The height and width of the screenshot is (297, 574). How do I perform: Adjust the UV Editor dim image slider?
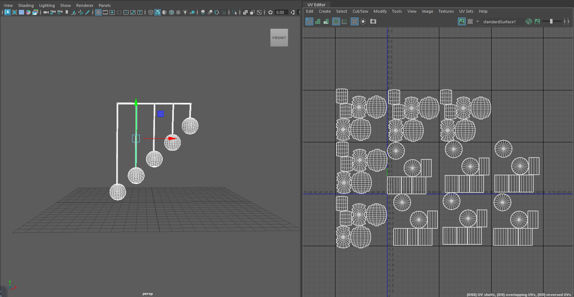pyautogui.click(x=551, y=21)
